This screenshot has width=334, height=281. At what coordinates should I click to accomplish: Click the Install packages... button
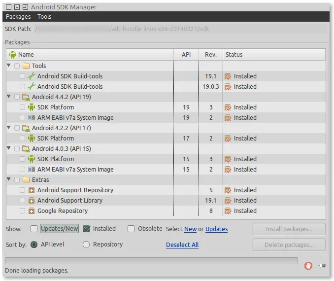pos(289,229)
